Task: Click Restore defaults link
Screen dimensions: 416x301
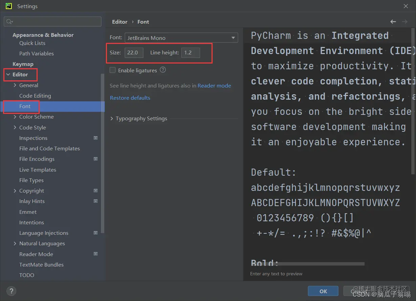Action: (130, 98)
